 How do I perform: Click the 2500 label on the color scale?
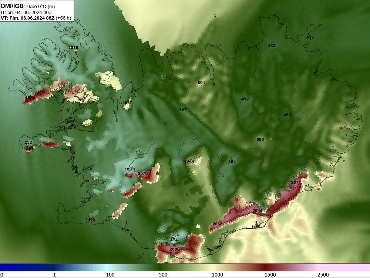coord(323,275)
